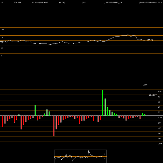Click the current RSI value 50.41
The image size is (163, 163).
[150, 40]
